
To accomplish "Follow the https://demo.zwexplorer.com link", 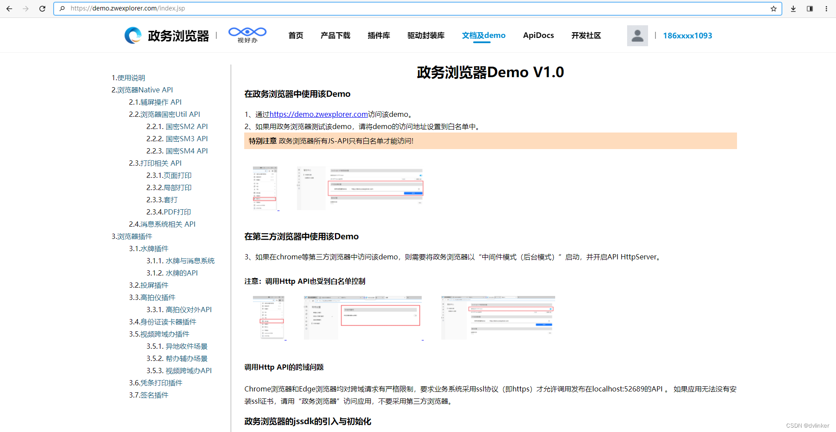I will [x=318, y=114].
